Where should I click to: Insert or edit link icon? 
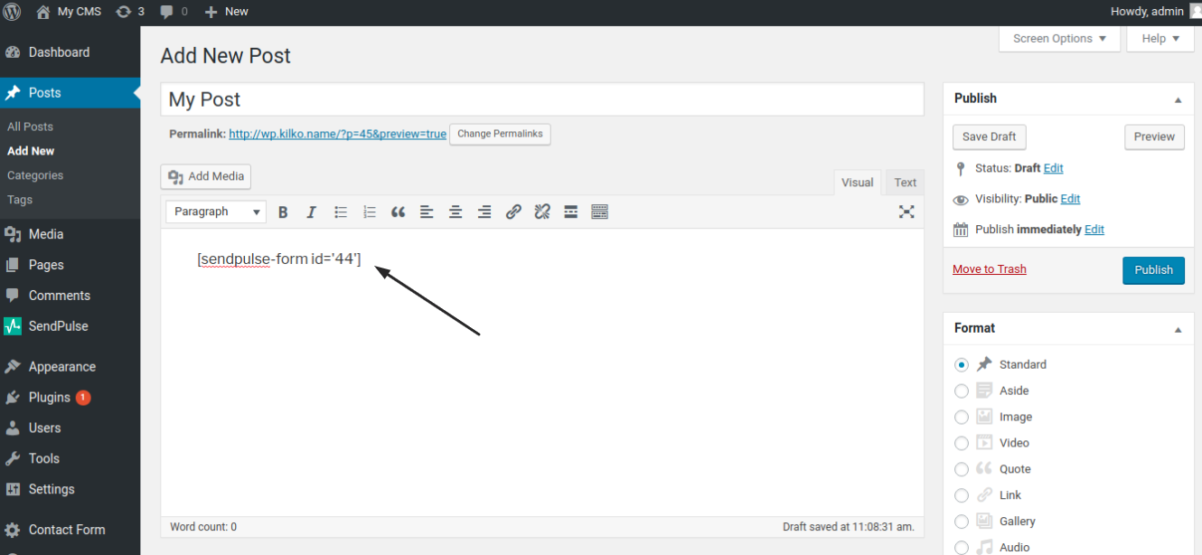[x=513, y=212]
